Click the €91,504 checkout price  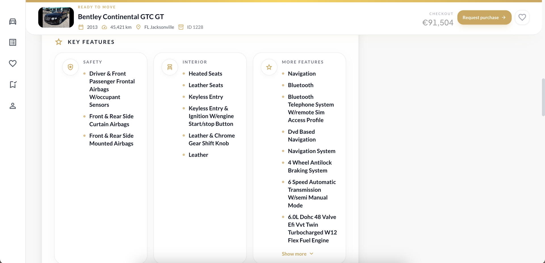pos(438,23)
